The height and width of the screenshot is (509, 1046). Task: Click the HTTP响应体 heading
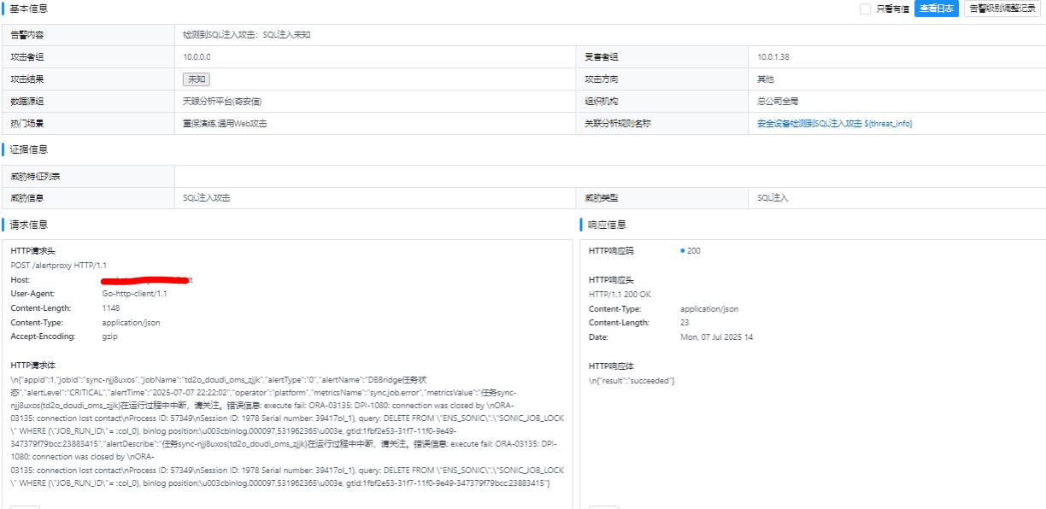tap(612, 366)
